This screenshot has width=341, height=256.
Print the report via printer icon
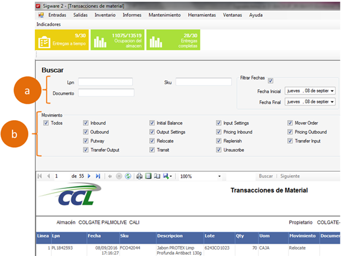coord(139,176)
